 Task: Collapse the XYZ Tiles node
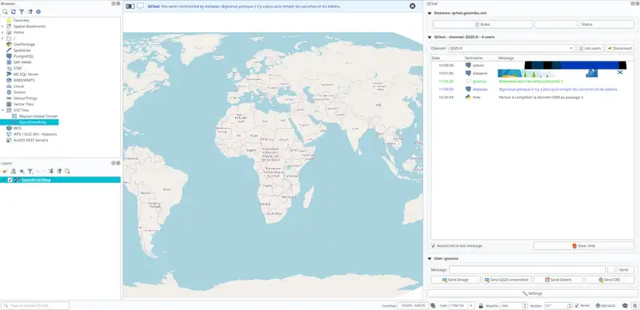point(2,110)
